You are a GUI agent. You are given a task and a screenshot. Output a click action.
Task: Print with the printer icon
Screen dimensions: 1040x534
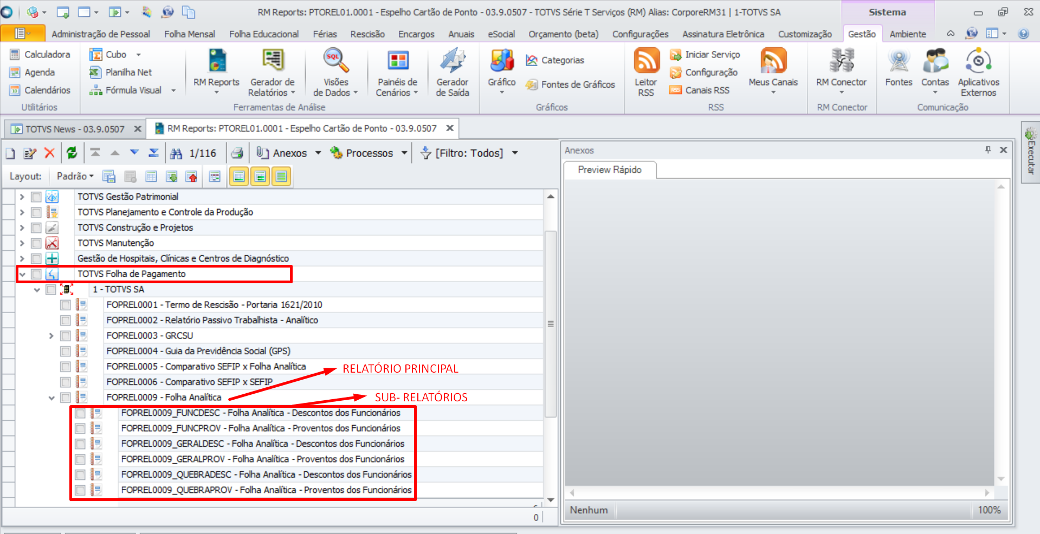coord(237,153)
